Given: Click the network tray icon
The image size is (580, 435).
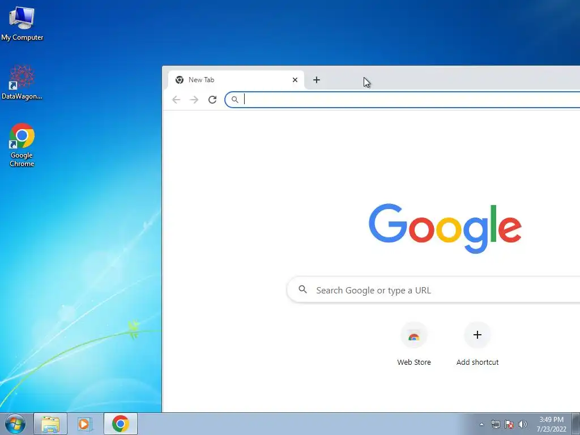Looking at the screenshot, I should click(495, 424).
